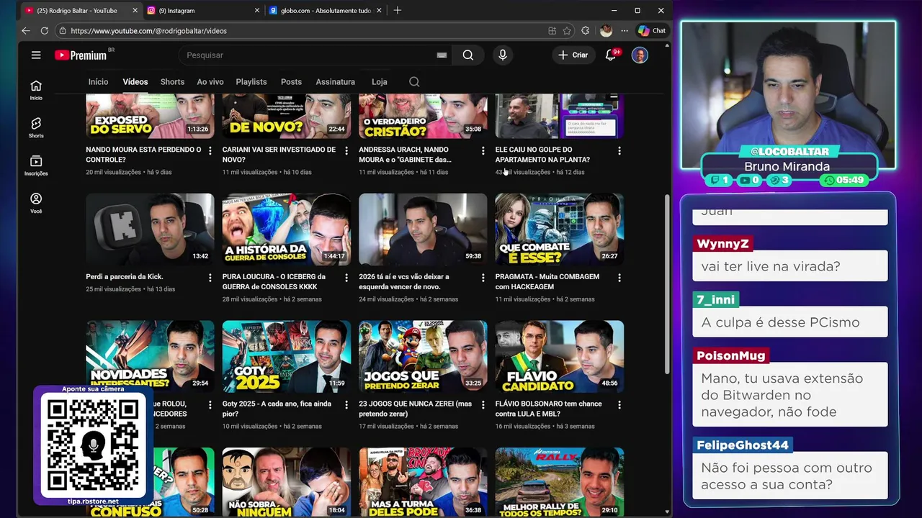Screen dimensions: 922x518
Task: Click the page vertical scrollbar thumb
Action: (x=666, y=284)
